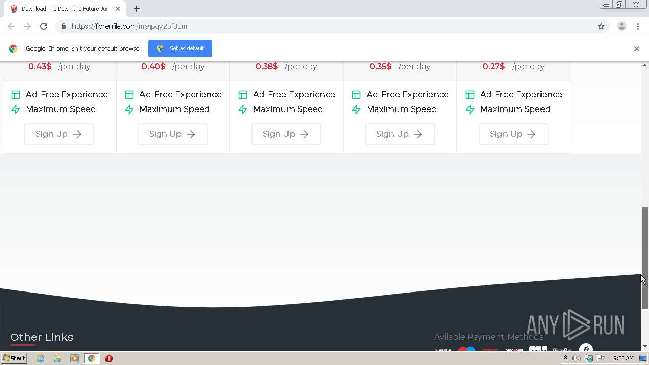Open a new browser tab
Screen dimensions: 649x365
pyautogui.click(x=137, y=9)
